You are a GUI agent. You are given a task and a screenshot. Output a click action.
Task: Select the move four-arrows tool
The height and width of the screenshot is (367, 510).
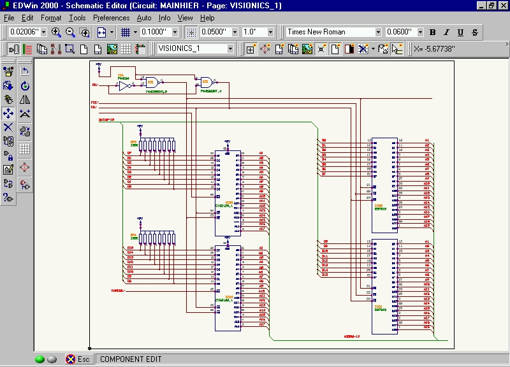point(8,113)
